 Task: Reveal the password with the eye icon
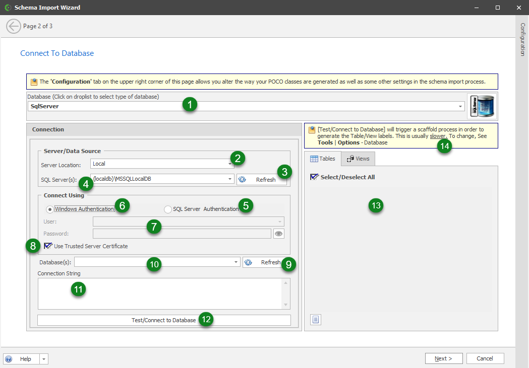point(278,233)
